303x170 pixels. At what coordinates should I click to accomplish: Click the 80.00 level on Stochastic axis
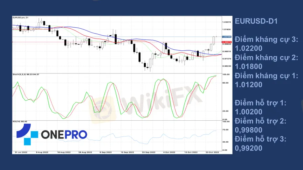(x=226, y=83)
